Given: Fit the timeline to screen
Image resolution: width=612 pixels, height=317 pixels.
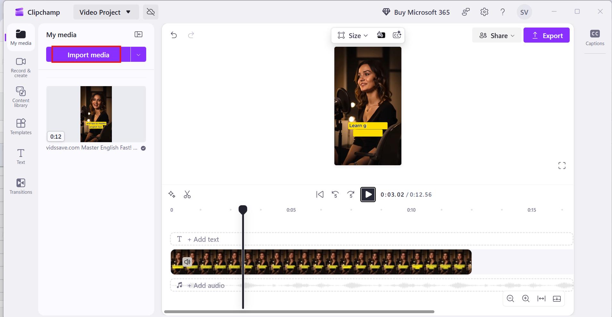Looking at the screenshot, I should pos(541,299).
